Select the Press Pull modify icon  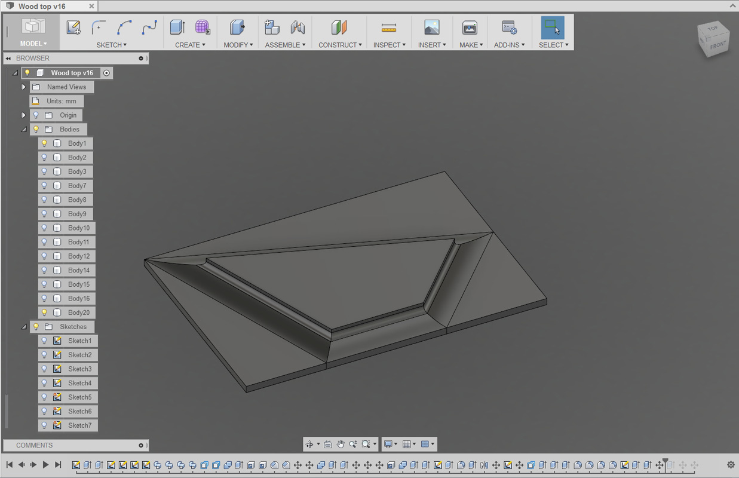point(237,27)
